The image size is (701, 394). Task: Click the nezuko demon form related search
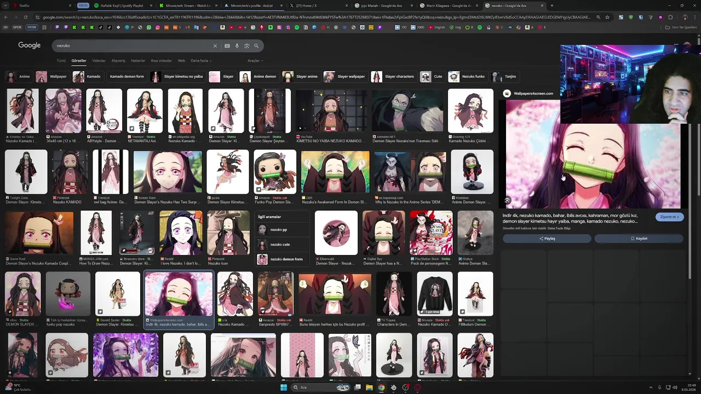283,259
